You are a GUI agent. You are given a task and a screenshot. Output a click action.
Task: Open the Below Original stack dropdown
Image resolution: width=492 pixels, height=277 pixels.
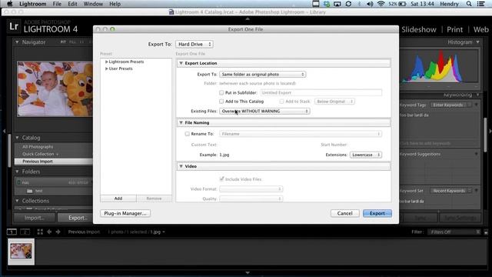coord(335,102)
